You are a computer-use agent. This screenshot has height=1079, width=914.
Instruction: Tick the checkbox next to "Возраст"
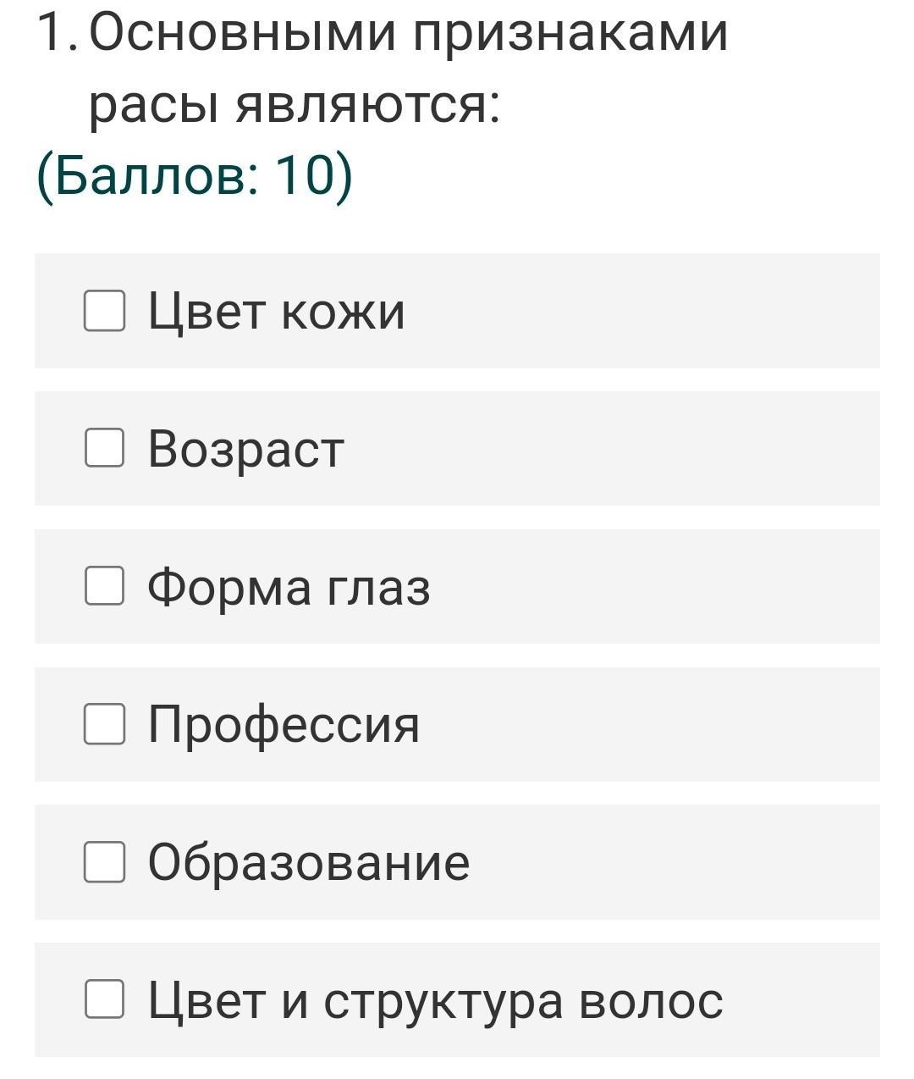pos(105,447)
